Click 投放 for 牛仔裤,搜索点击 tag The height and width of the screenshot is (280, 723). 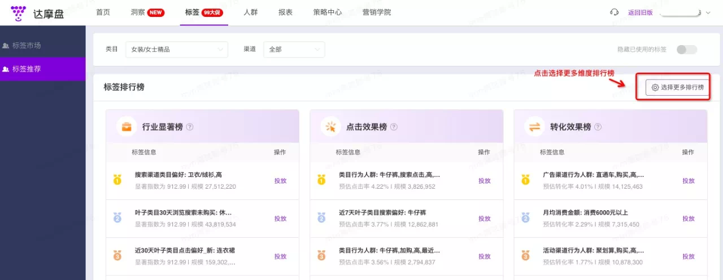[485, 181]
